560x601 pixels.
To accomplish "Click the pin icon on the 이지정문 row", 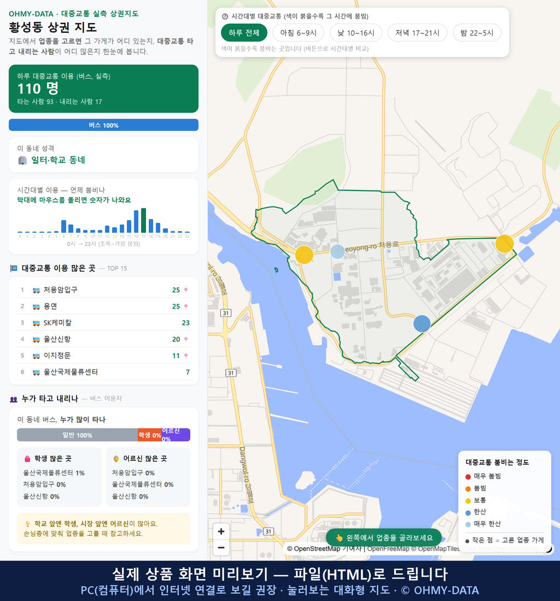I will (186, 356).
